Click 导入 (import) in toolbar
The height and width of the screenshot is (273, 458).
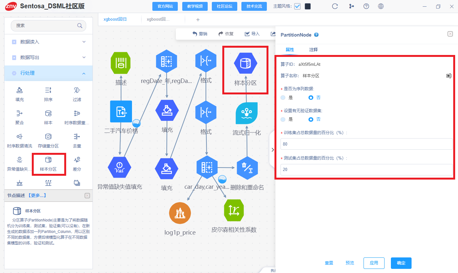click(x=252, y=34)
